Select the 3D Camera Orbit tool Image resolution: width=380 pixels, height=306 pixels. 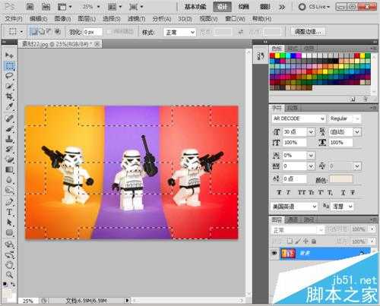pyautogui.click(x=9, y=254)
